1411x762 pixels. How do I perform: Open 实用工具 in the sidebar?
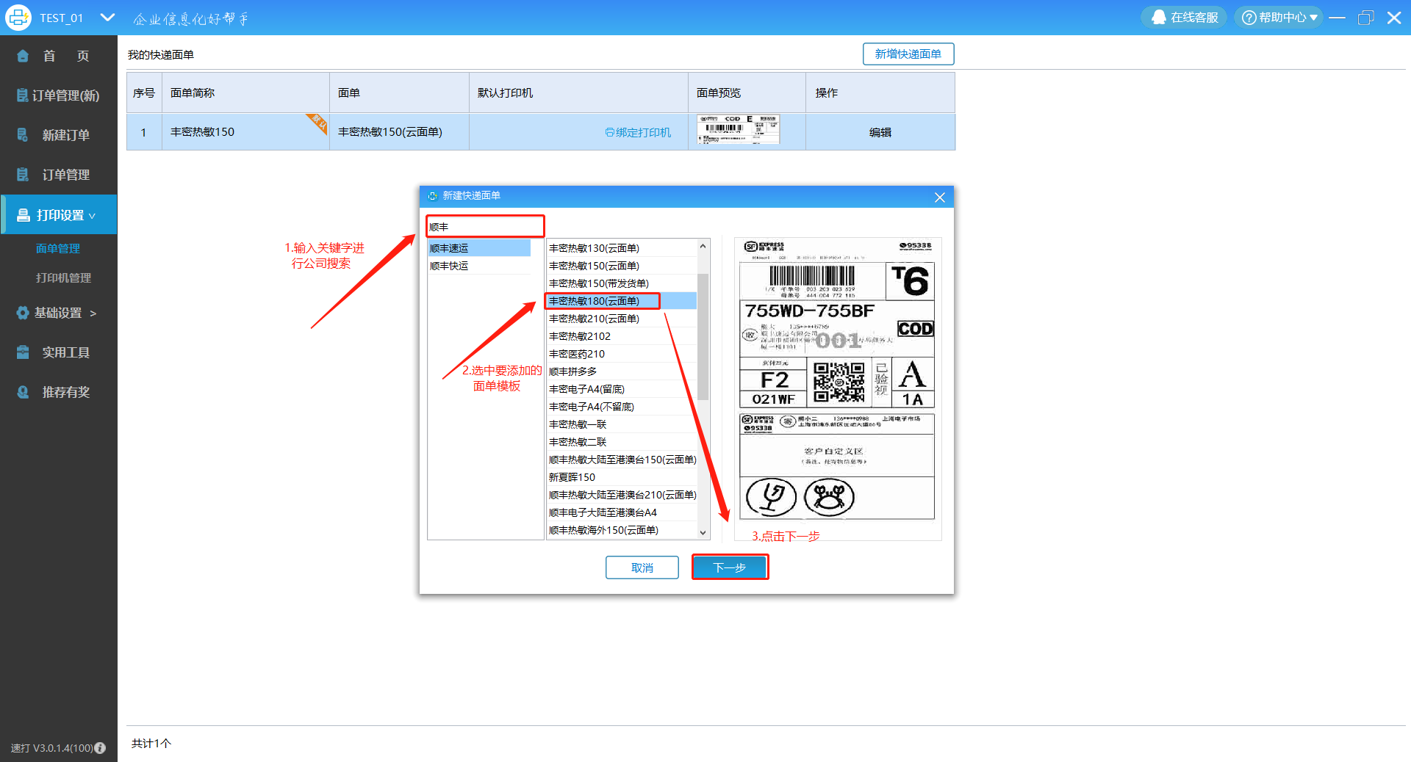click(x=59, y=352)
